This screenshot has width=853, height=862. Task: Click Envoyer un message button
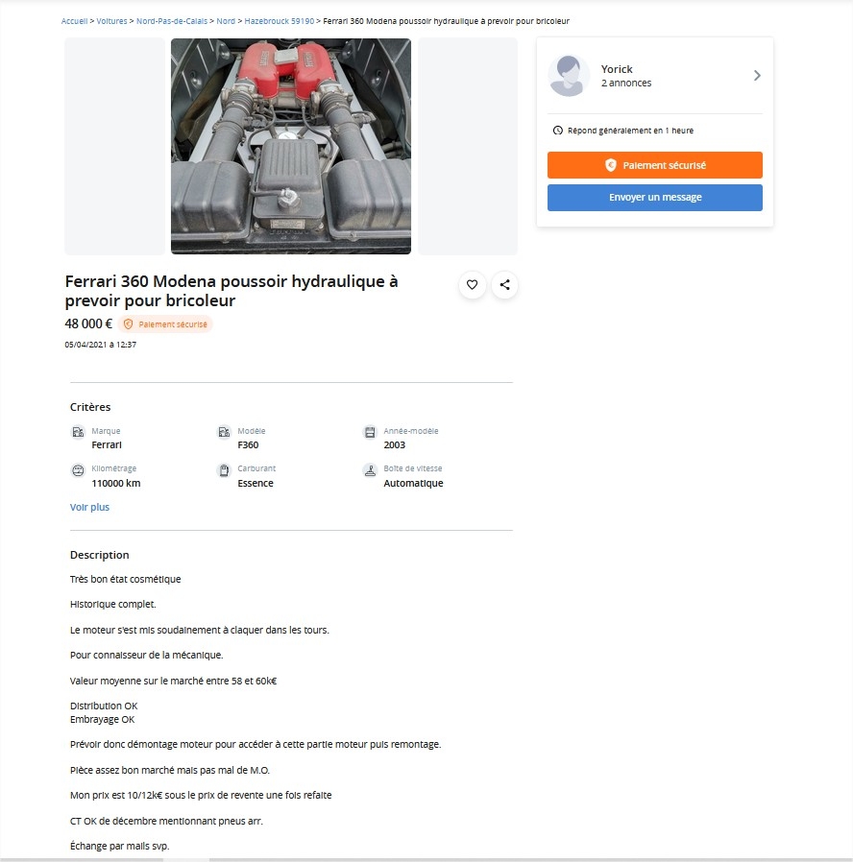tap(654, 198)
